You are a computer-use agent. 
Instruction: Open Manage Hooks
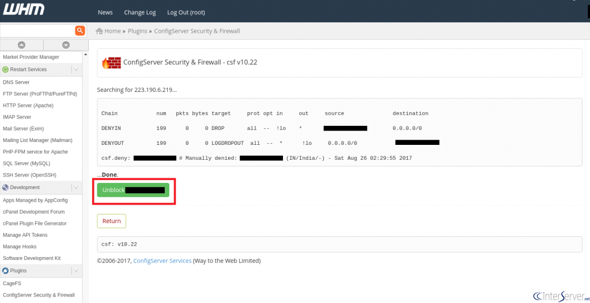pos(20,247)
